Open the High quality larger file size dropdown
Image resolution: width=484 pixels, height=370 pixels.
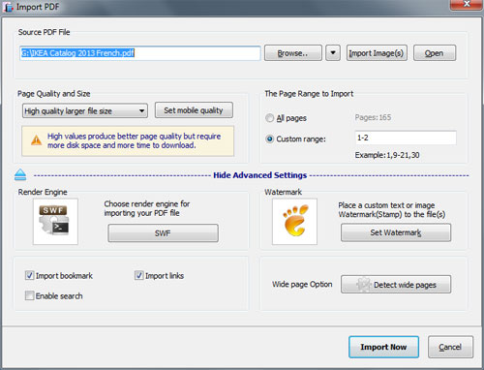tap(85, 110)
